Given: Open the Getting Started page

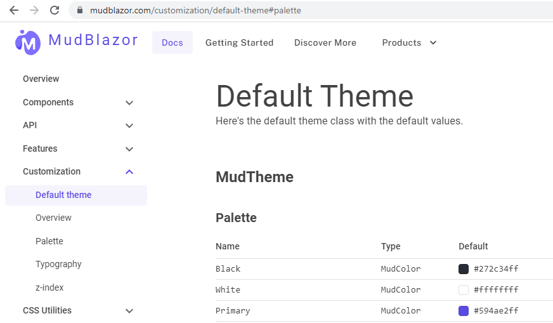Looking at the screenshot, I should (x=239, y=43).
